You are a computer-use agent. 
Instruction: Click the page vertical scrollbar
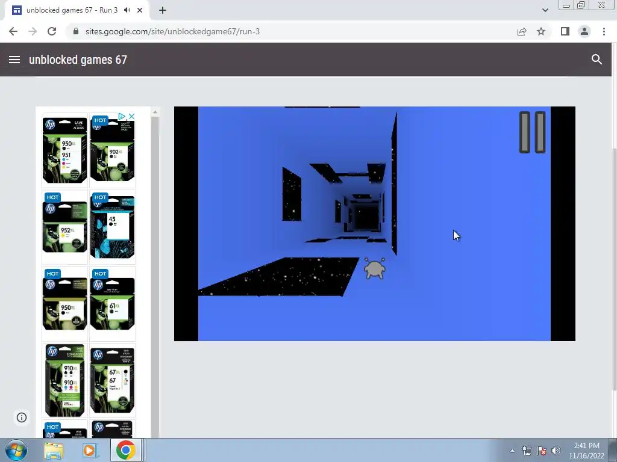click(x=614, y=270)
